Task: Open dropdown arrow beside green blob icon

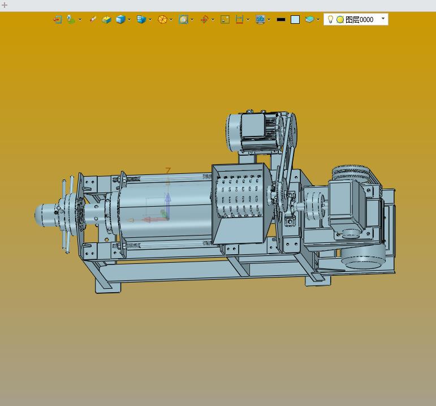Action: point(80,20)
